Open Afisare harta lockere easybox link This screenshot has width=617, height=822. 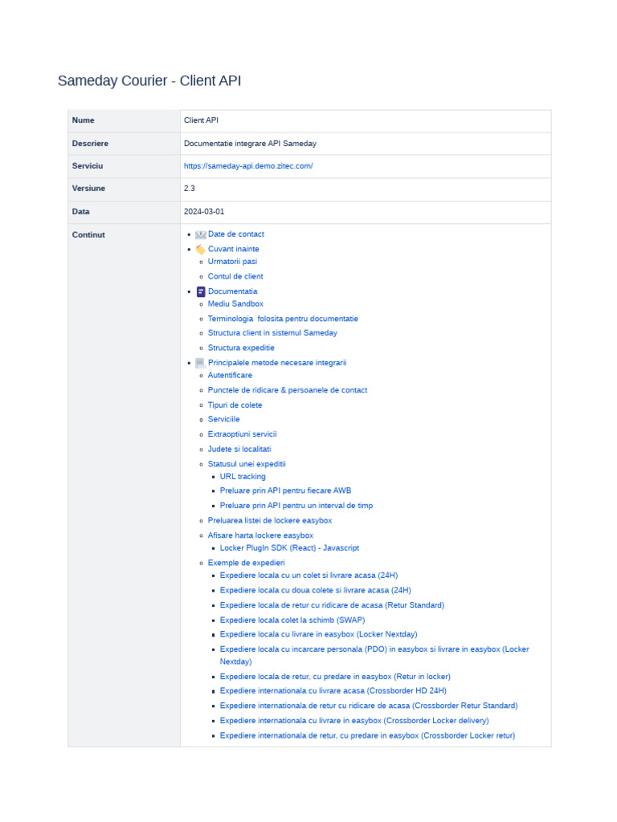261,535
